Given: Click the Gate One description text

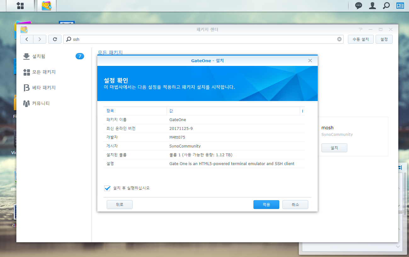Looking at the screenshot, I should pyautogui.click(x=232, y=164).
